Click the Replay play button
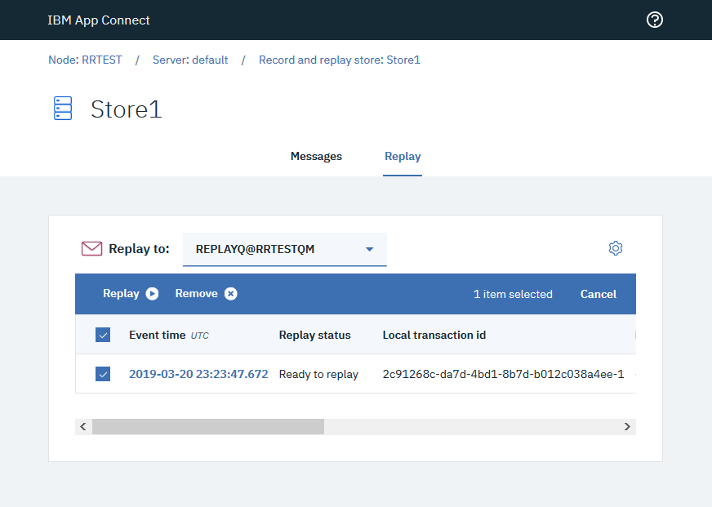 coord(131,294)
